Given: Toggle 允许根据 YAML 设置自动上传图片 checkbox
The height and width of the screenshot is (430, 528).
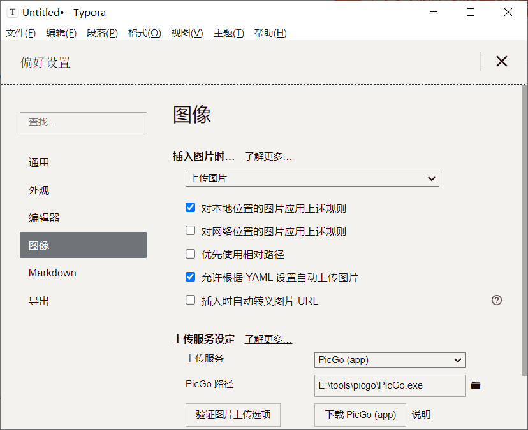Looking at the screenshot, I should pos(190,277).
